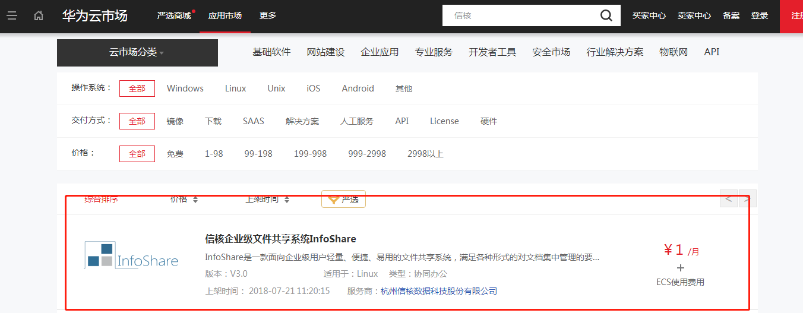Filter price by 2998以上

[425, 154]
